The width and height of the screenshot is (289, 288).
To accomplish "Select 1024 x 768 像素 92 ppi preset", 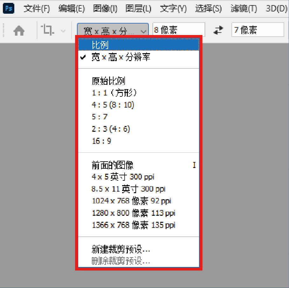I will coord(131,201).
